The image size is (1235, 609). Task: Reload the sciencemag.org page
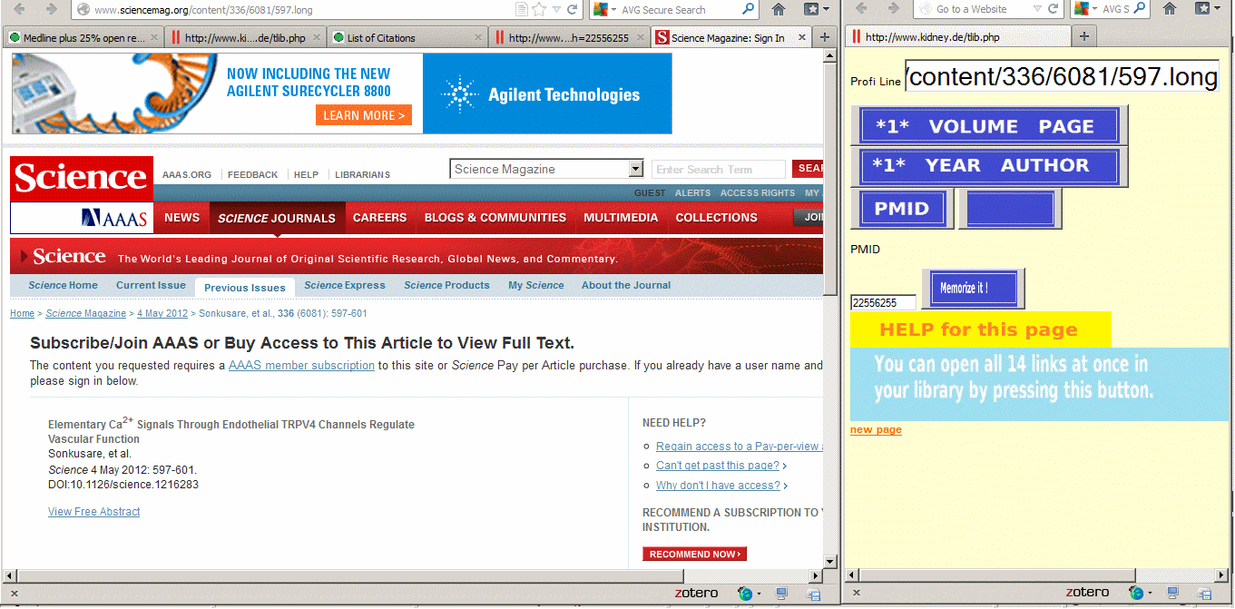pyautogui.click(x=573, y=9)
